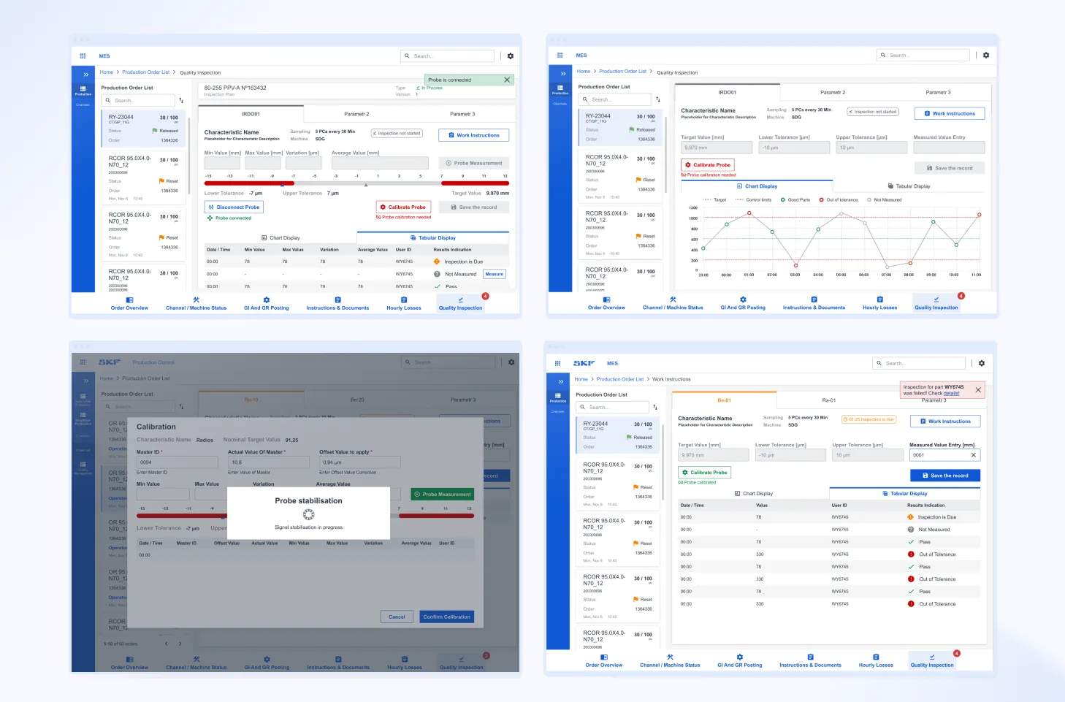Click the blue Save the record button
The width and height of the screenshot is (1065, 702).
click(945, 476)
